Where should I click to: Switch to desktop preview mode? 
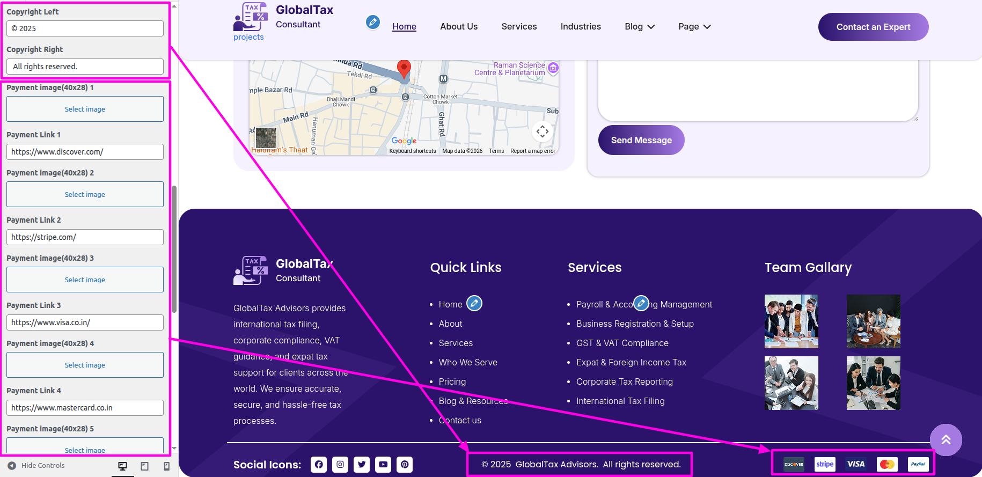click(x=122, y=466)
